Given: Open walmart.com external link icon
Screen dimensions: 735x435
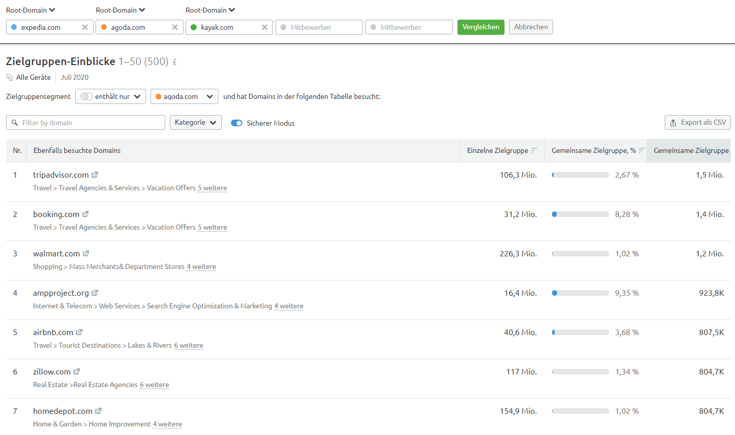Looking at the screenshot, I should (x=86, y=253).
